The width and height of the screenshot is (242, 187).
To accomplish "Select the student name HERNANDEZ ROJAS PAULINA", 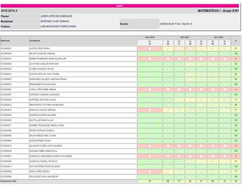I will click(43, 84).
